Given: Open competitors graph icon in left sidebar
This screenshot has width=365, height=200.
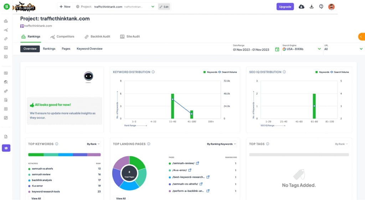Looking at the screenshot, I should pos(6,30).
